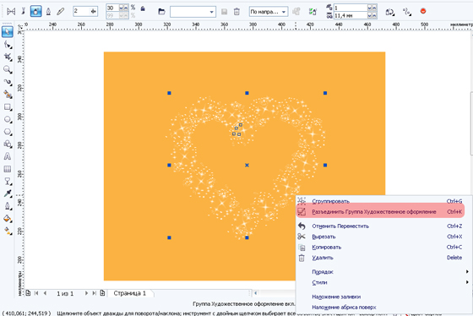Switch to Brush artistic media mode
Image resolution: width=473 pixels, height=316 pixels.
click(x=24, y=12)
